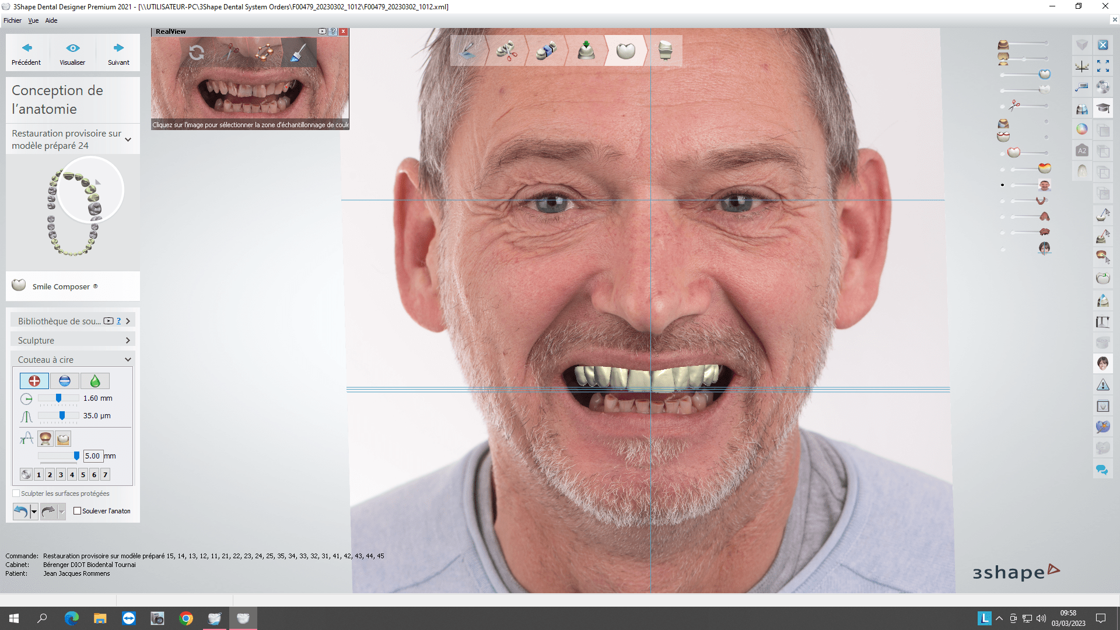Select the remove wax (minus) tool
The height and width of the screenshot is (630, 1120).
pyautogui.click(x=65, y=381)
